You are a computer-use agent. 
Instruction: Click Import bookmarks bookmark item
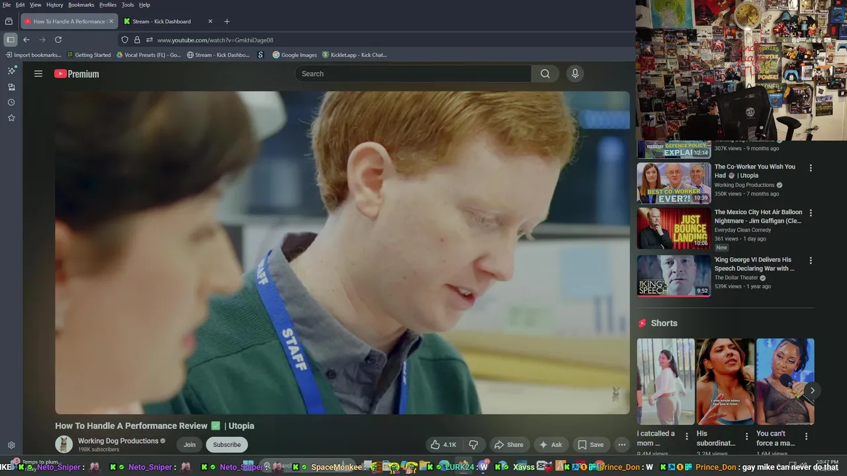pos(33,55)
